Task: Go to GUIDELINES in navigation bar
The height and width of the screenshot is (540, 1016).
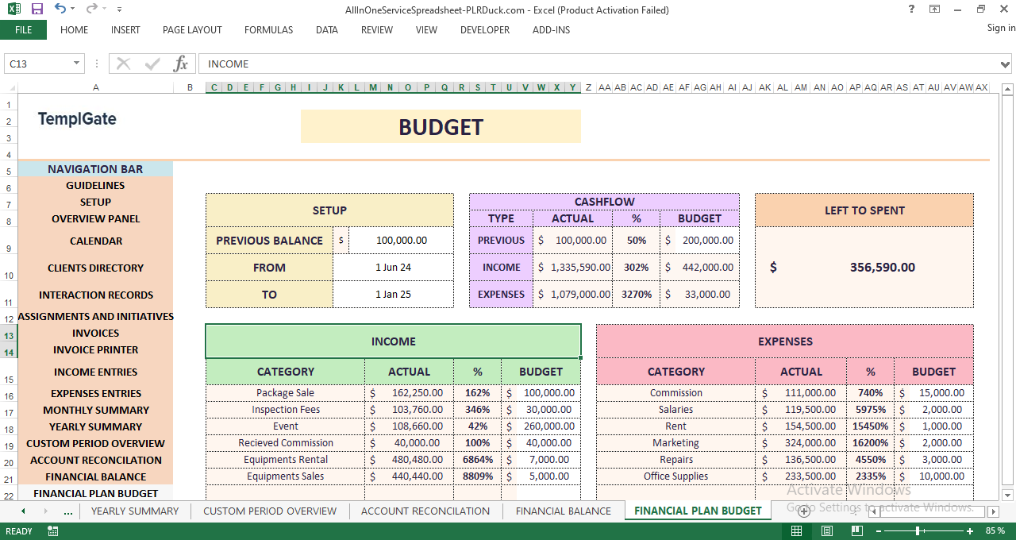Action: pyautogui.click(x=95, y=185)
